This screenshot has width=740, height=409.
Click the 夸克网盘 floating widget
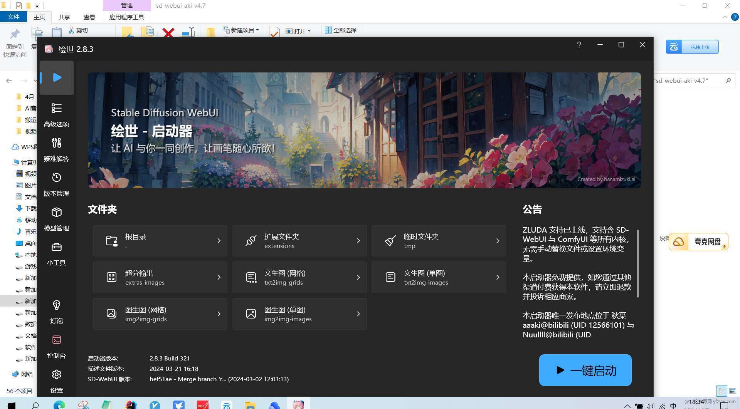698,242
